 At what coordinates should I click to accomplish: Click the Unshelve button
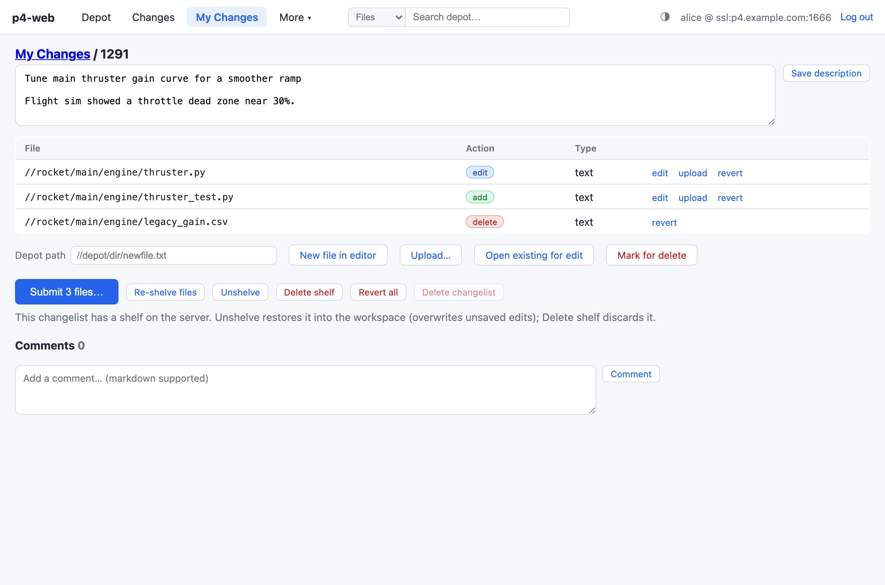(x=240, y=292)
